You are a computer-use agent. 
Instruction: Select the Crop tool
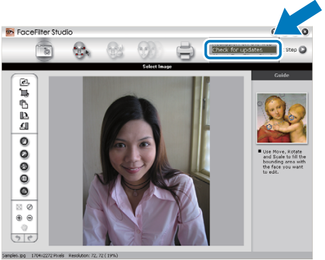(24, 93)
